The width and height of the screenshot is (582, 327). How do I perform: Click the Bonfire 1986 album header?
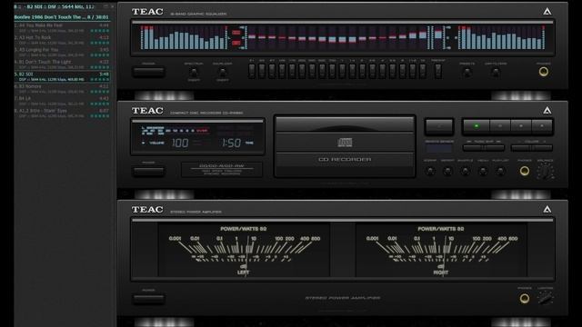(62, 17)
